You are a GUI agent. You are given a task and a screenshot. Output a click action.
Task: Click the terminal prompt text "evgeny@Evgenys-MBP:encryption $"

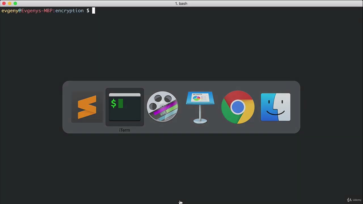tap(45, 11)
